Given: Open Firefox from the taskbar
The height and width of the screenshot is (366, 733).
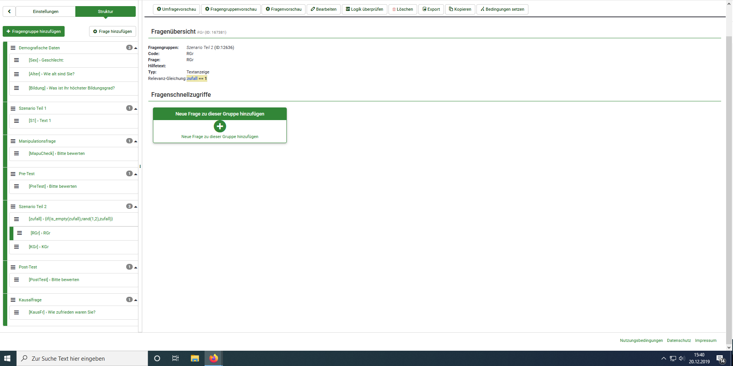Looking at the screenshot, I should [213, 358].
